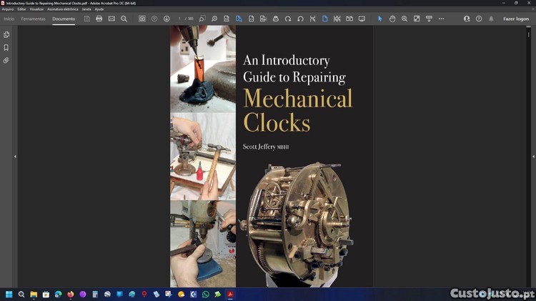
Task: Open the Help question mark icon
Action: [x=479, y=19]
